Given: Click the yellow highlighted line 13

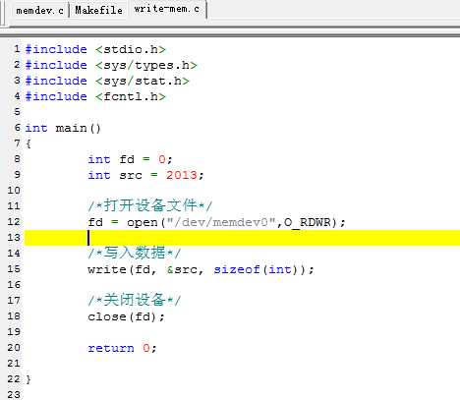Looking at the screenshot, I should pyautogui.click(x=242, y=238).
